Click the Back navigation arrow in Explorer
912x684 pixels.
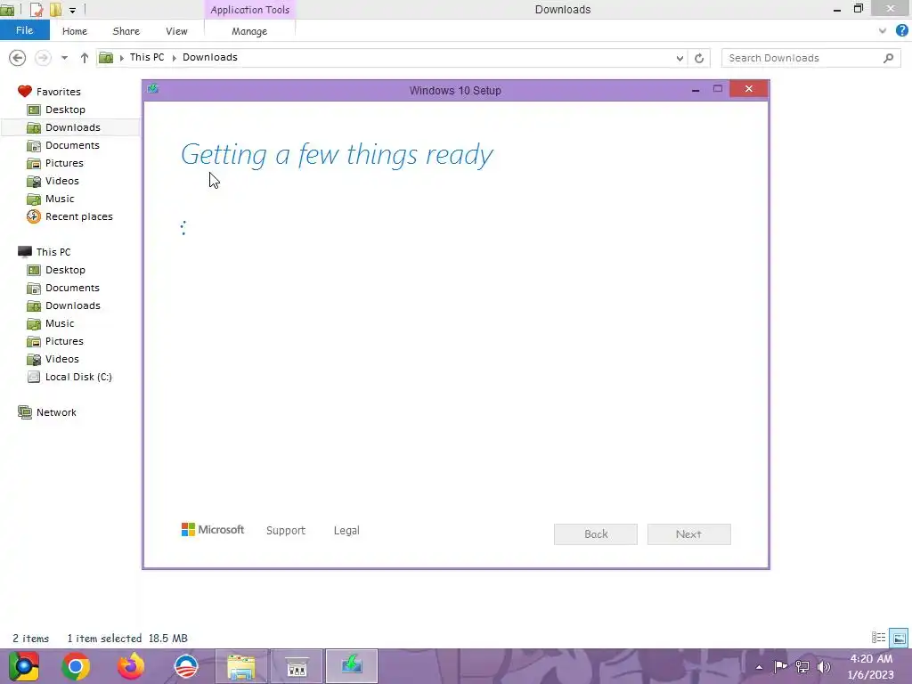click(18, 58)
